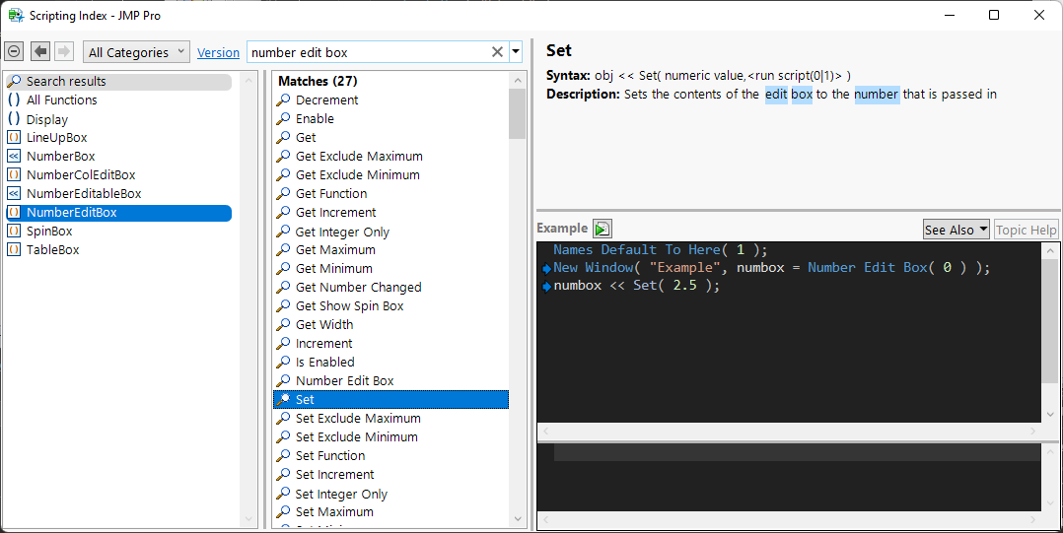1063x533 pixels.
Task: Click the back navigation arrow
Action: 40,51
